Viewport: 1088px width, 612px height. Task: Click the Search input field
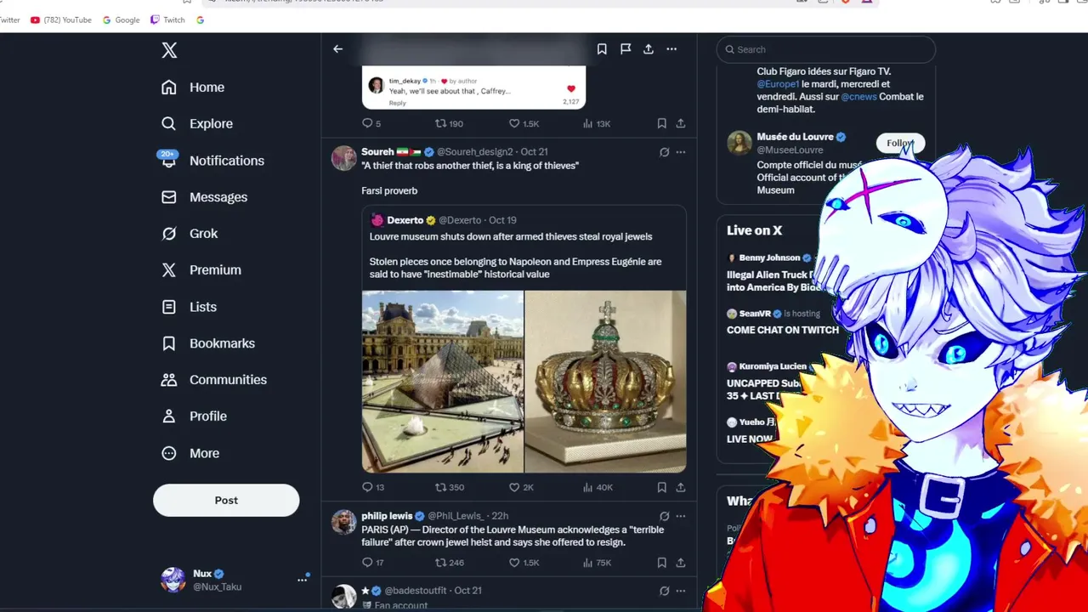pos(826,49)
